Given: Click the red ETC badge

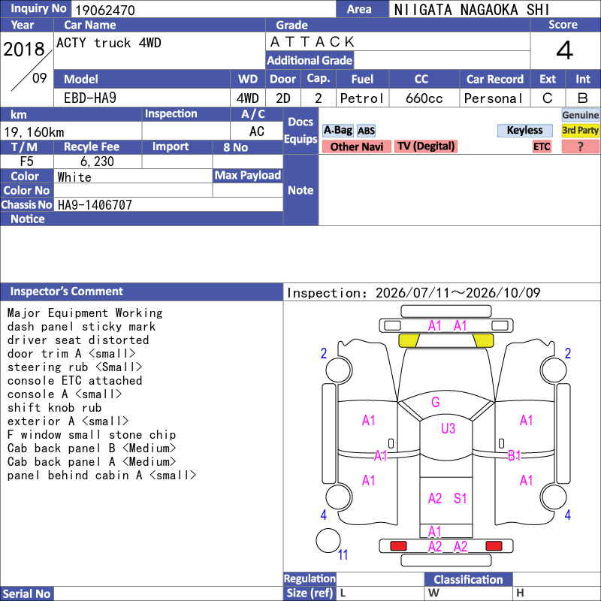Looking at the screenshot, I should [x=542, y=146].
